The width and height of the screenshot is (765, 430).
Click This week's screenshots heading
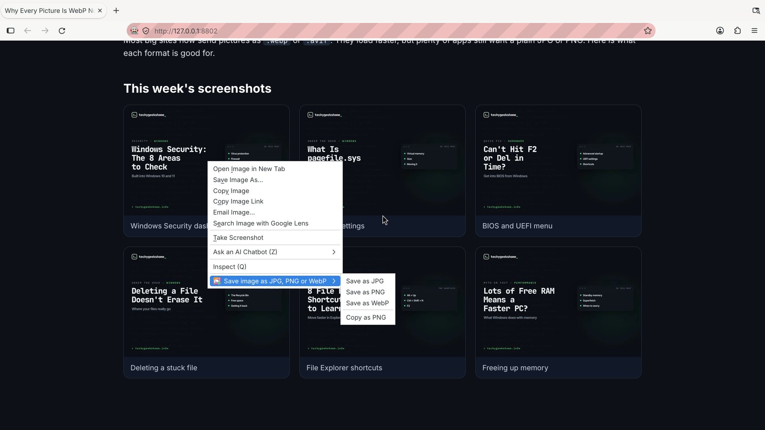point(197,88)
